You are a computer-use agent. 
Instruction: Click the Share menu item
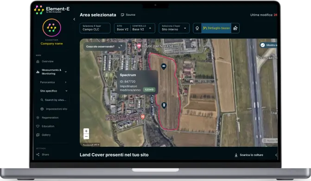click(x=45, y=155)
